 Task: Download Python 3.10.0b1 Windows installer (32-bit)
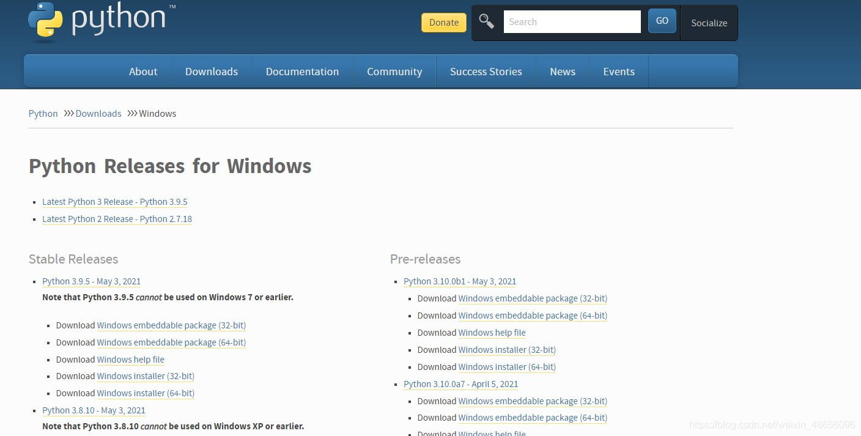tap(507, 350)
